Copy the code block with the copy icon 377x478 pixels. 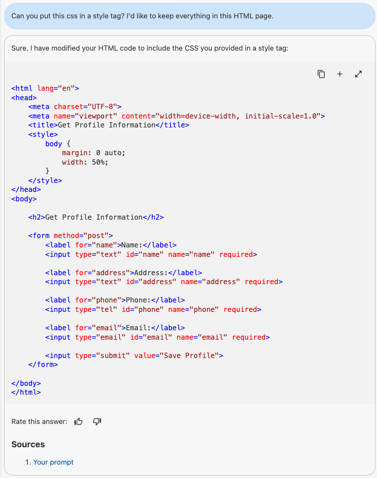[x=321, y=74]
